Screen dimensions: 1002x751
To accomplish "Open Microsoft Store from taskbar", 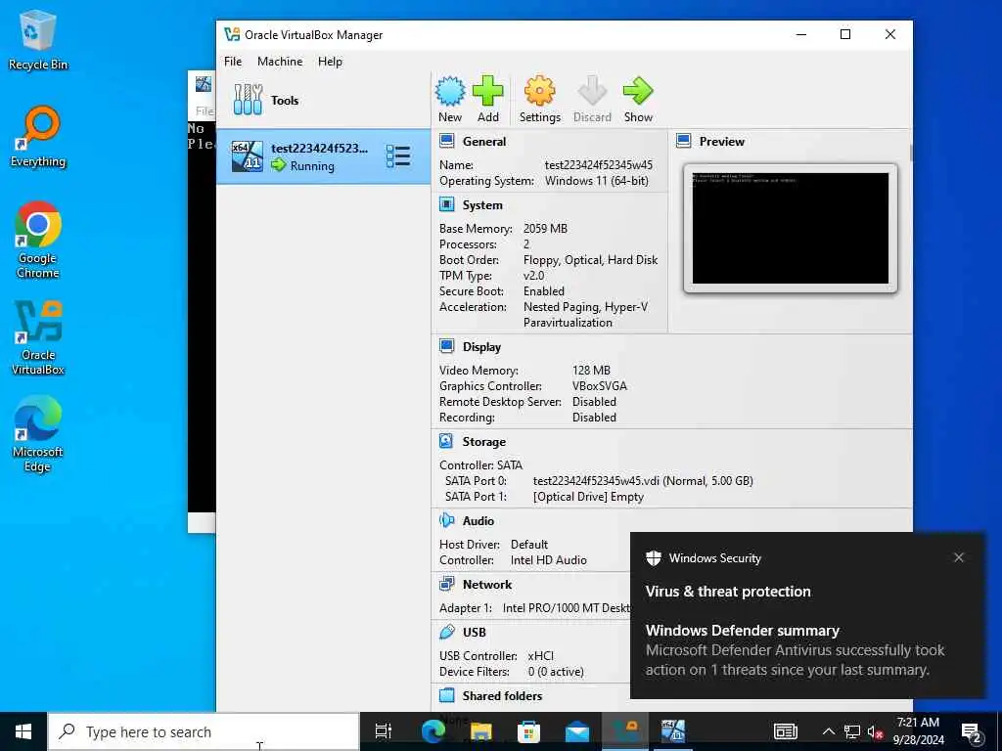I will [x=528, y=731].
